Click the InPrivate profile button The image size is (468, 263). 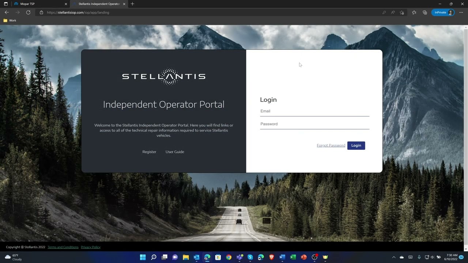(x=443, y=12)
